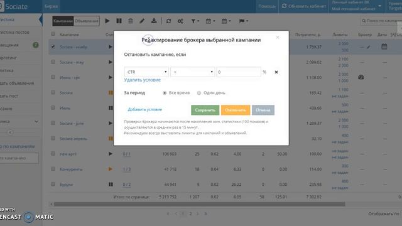Select the Один день radio button
Viewport: 402px width, 226px height.
pos(199,93)
